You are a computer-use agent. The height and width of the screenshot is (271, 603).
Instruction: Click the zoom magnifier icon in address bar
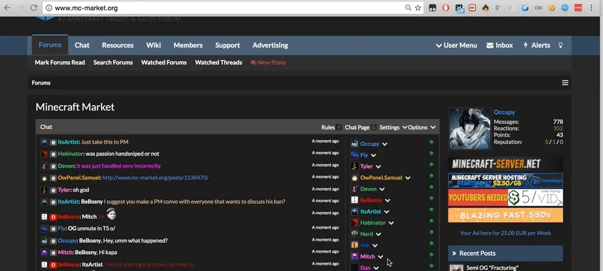[408, 8]
